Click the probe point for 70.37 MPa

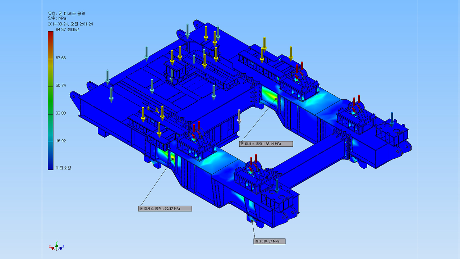click(x=173, y=158)
